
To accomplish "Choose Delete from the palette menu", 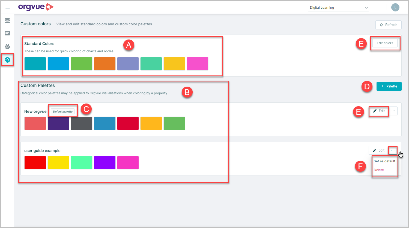I will [x=379, y=170].
